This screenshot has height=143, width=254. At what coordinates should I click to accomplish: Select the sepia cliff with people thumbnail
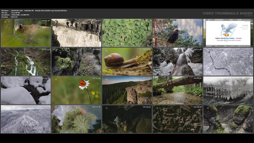tap(76, 33)
